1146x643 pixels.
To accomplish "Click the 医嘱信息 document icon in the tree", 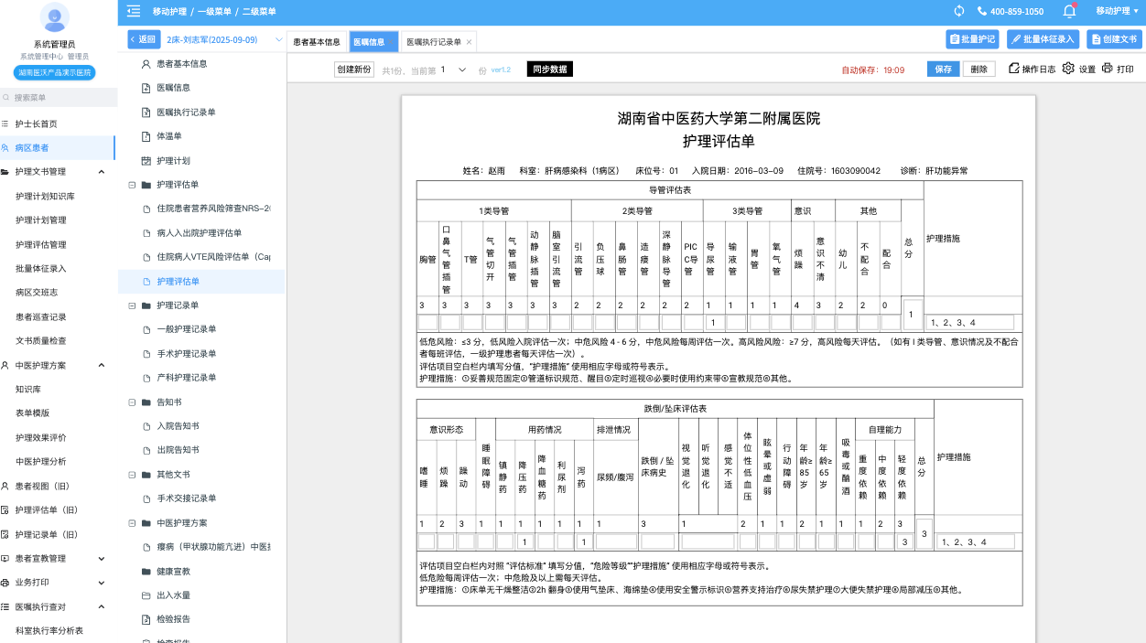I will pos(146,88).
